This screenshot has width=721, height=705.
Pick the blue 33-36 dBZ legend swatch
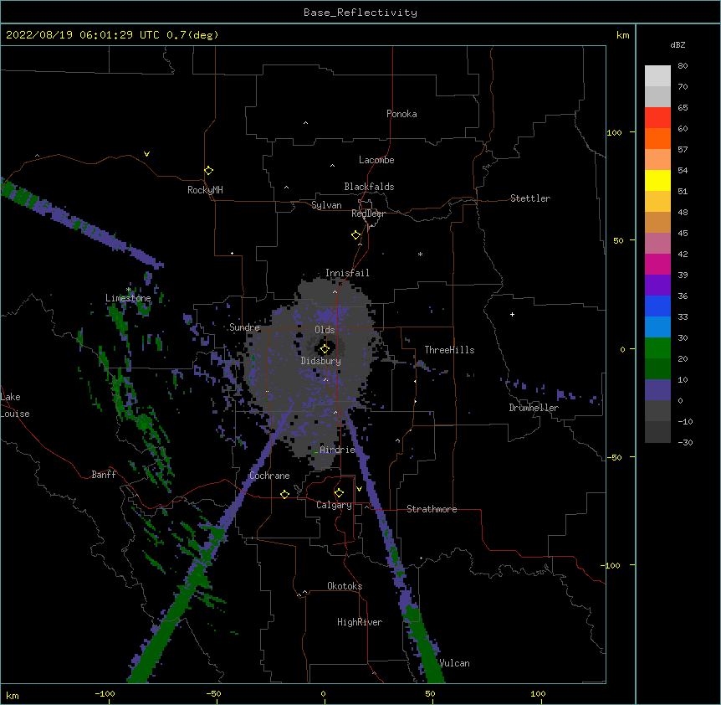tap(657, 306)
